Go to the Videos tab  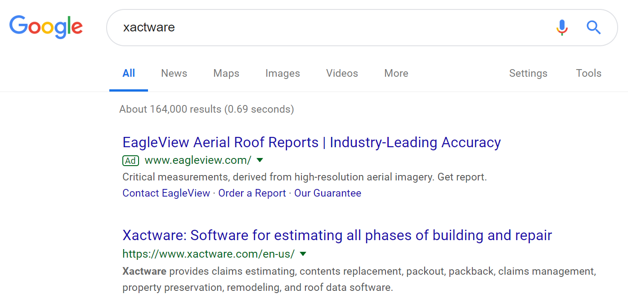pyautogui.click(x=342, y=73)
